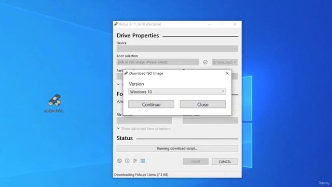Close the Rufus main window
Image resolution: width=332 pixels, height=187 pixels.
235,24
